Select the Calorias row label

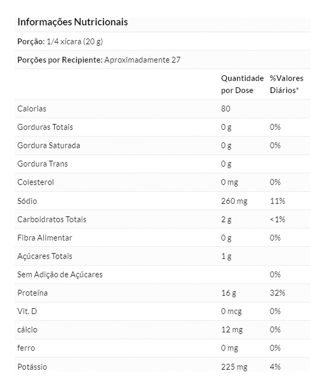point(32,109)
